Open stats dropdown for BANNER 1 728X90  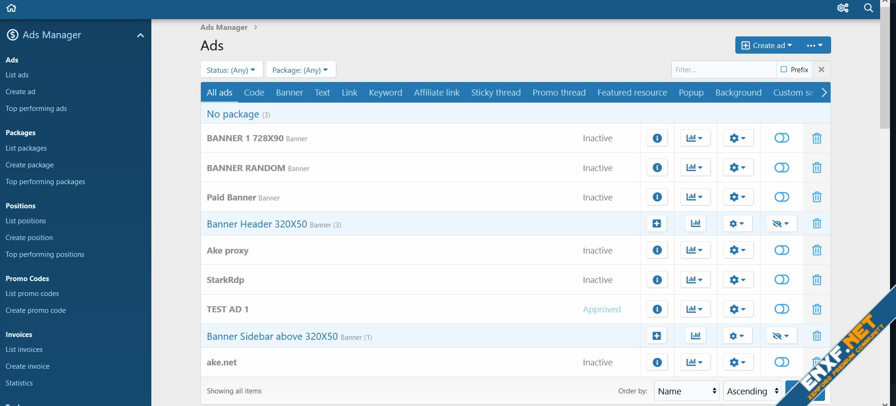pyautogui.click(x=695, y=138)
